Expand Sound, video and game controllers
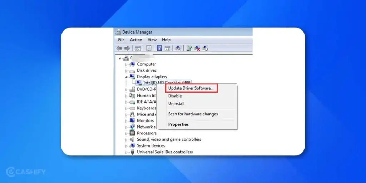This screenshot has width=366, height=183. [127, 140]
